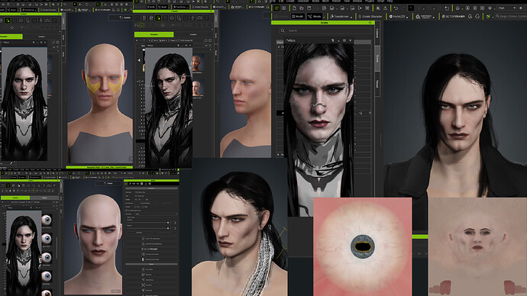The height and width of the screenshot is (296, 527).
Task: Select second blue eye thumbnail, bottom-left
Action: [47, 239]
